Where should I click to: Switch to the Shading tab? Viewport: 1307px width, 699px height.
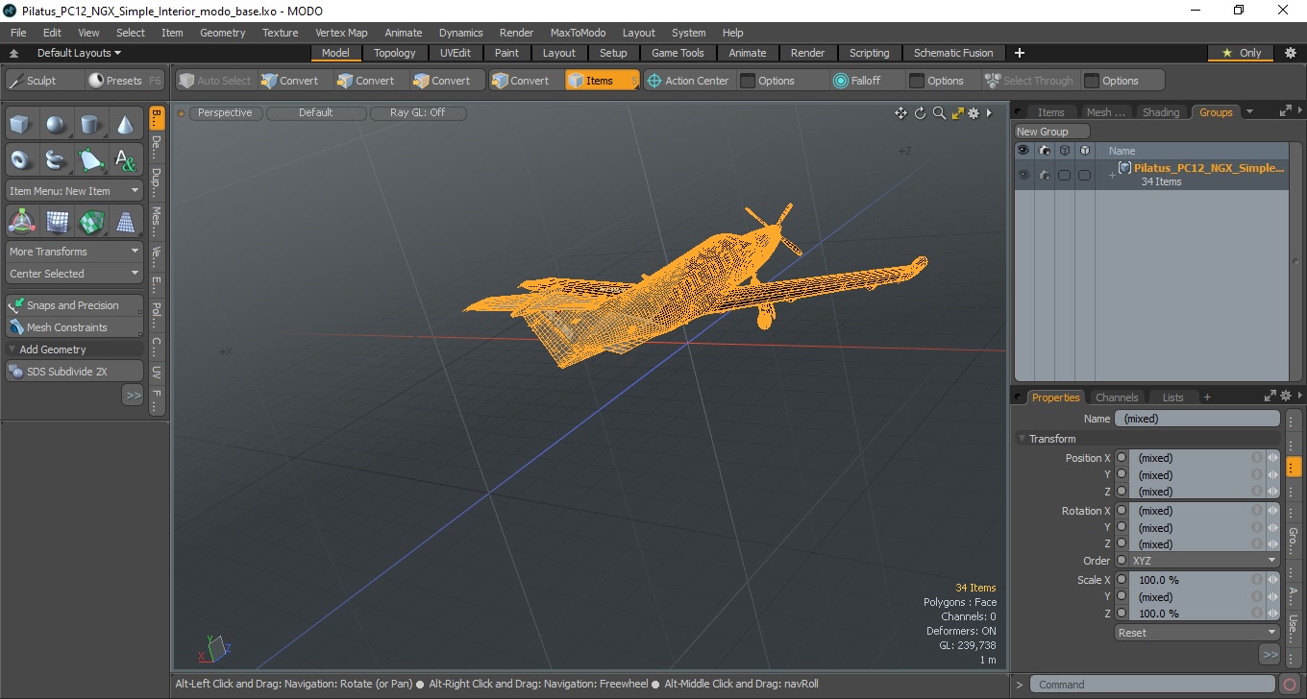[x=1161, y=112]
